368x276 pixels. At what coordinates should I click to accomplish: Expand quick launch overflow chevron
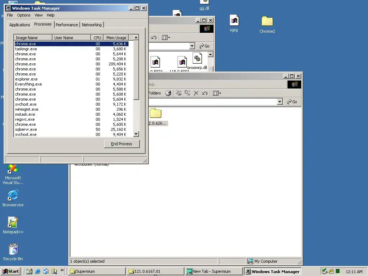(62, 270)
